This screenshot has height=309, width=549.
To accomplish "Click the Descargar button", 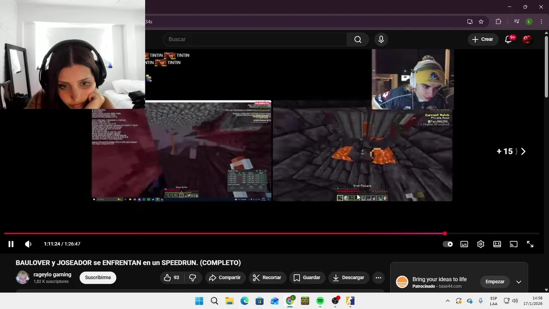I will tap(349, 278).
